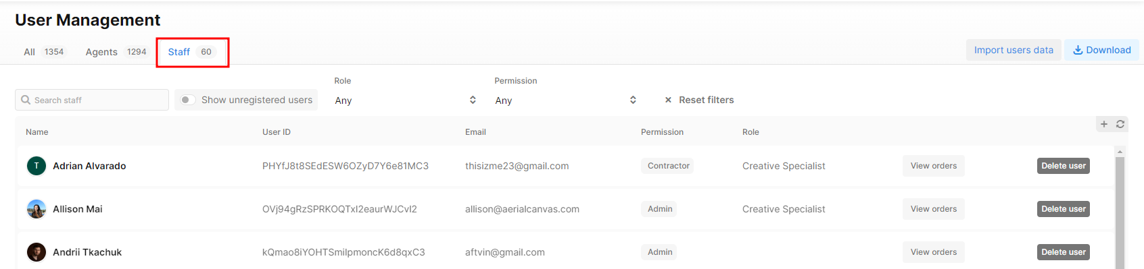Viewport: 1144px width, 269px height.
Task: Click the refresh icon above the table
Action: tap(1120, 124)
